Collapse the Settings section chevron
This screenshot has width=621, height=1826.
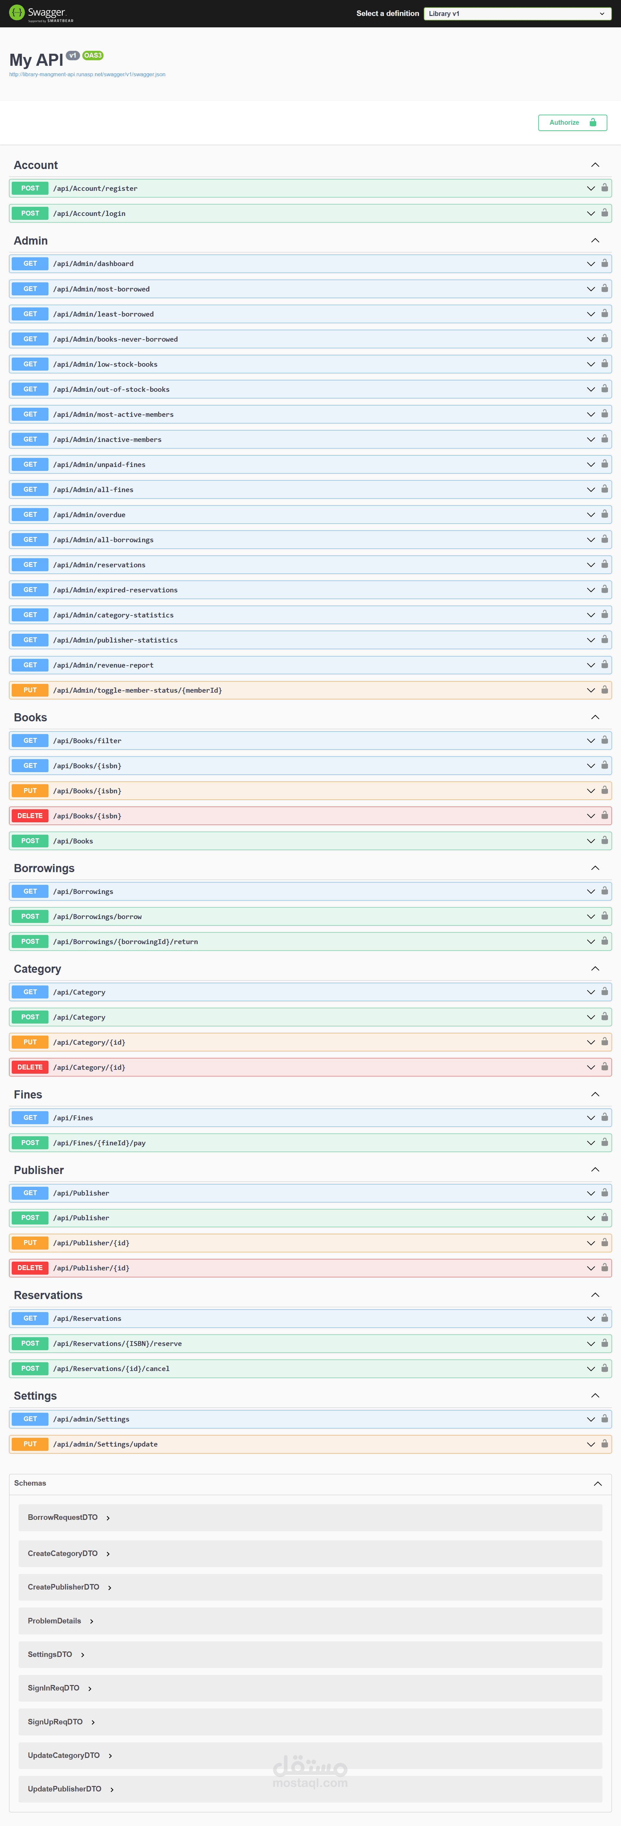595,1396
